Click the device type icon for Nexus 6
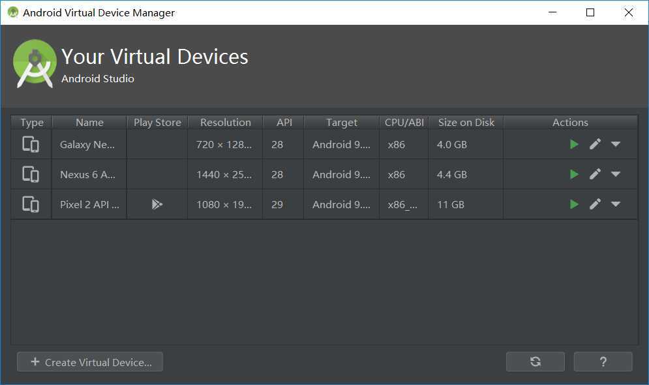The width and height of the screenshot is (649, 385). (x=31, y=174)
